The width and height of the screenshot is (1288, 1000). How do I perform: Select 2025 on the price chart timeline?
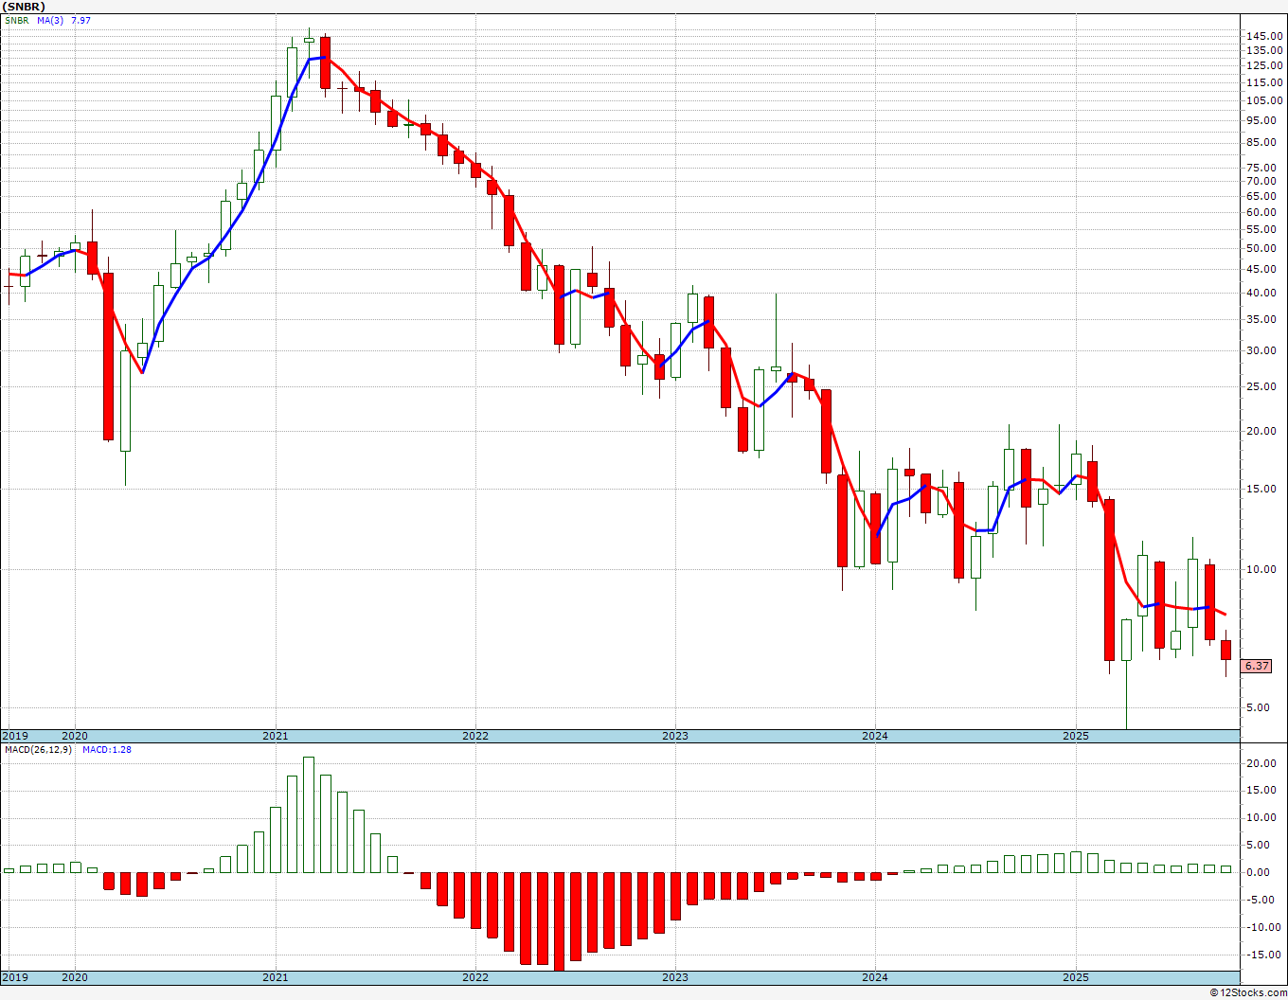(1075, 736)
